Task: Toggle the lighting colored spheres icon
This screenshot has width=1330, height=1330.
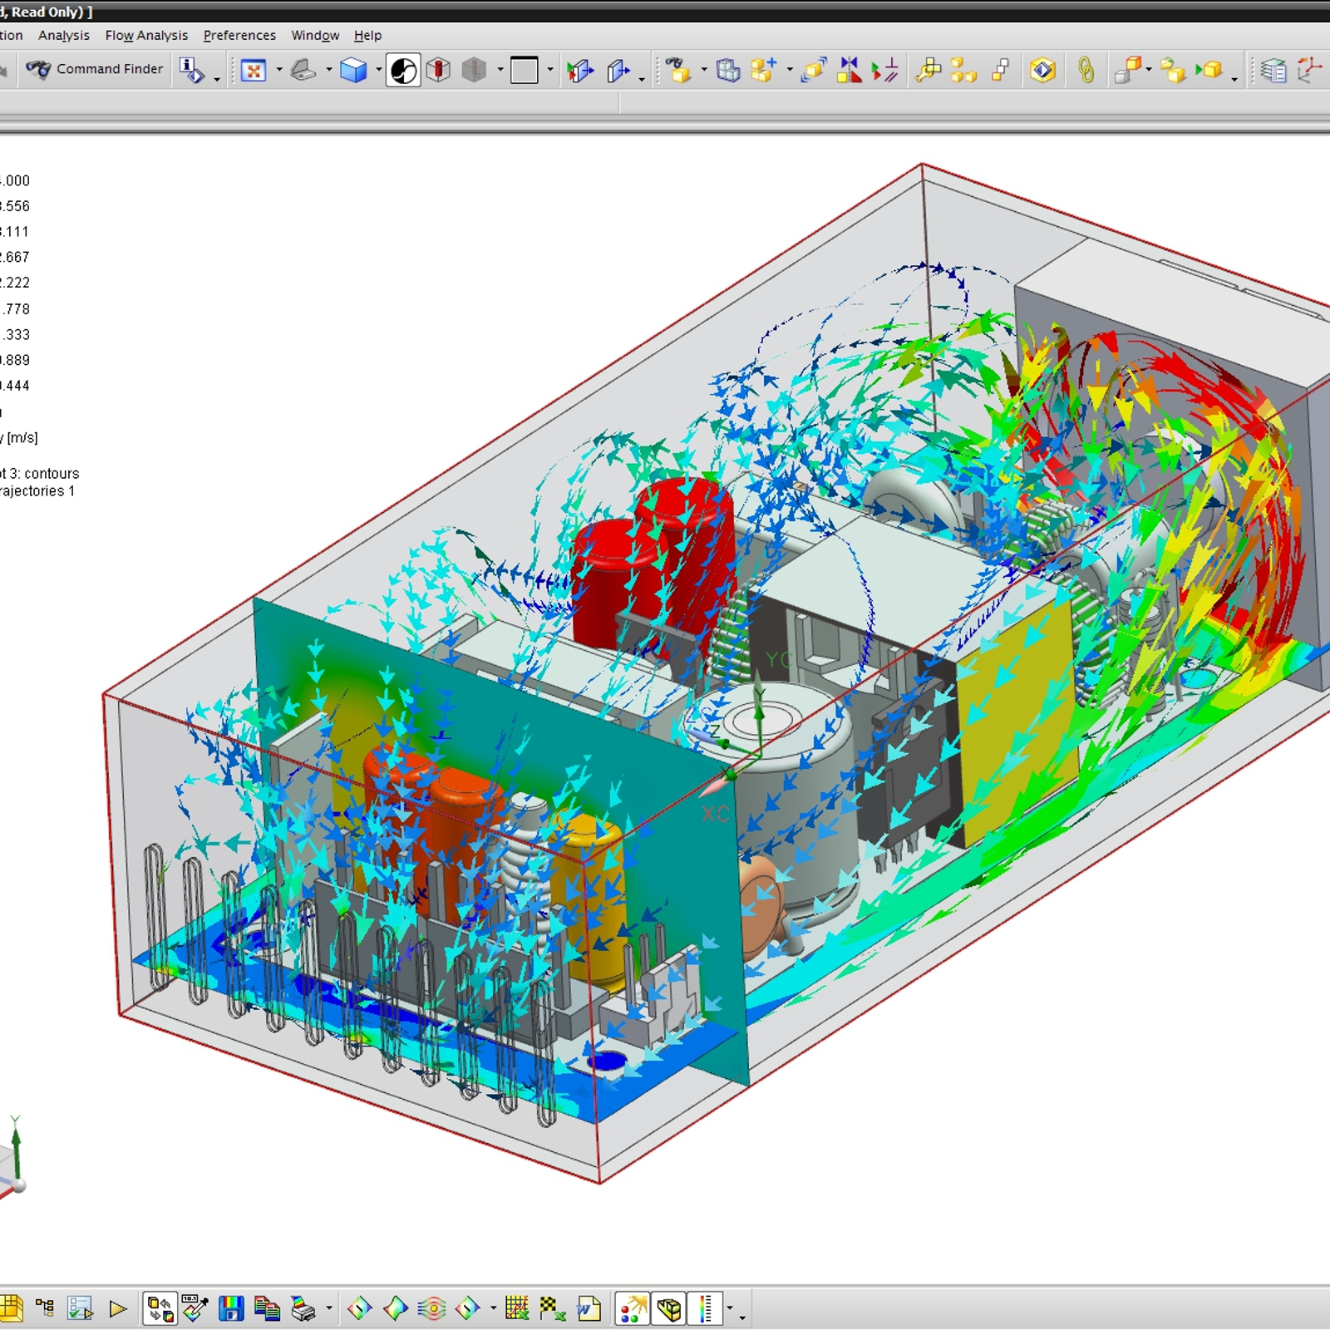Action: (633, 1308)
